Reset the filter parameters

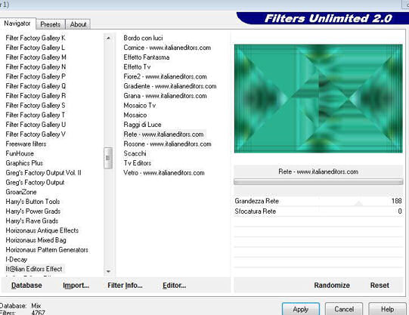click(x=380, y=286)
